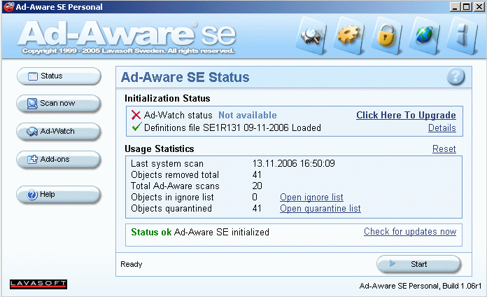This screenshot has width=487, height=297.
Task: Click the 'Last system scan' label
Action: click(167, 164)
